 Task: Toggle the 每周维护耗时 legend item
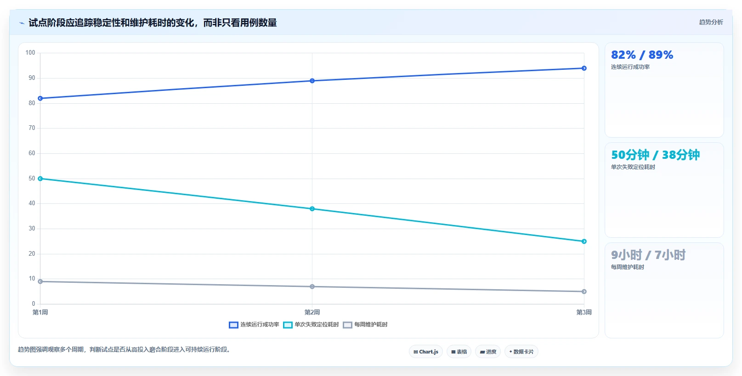coord(365,325)
